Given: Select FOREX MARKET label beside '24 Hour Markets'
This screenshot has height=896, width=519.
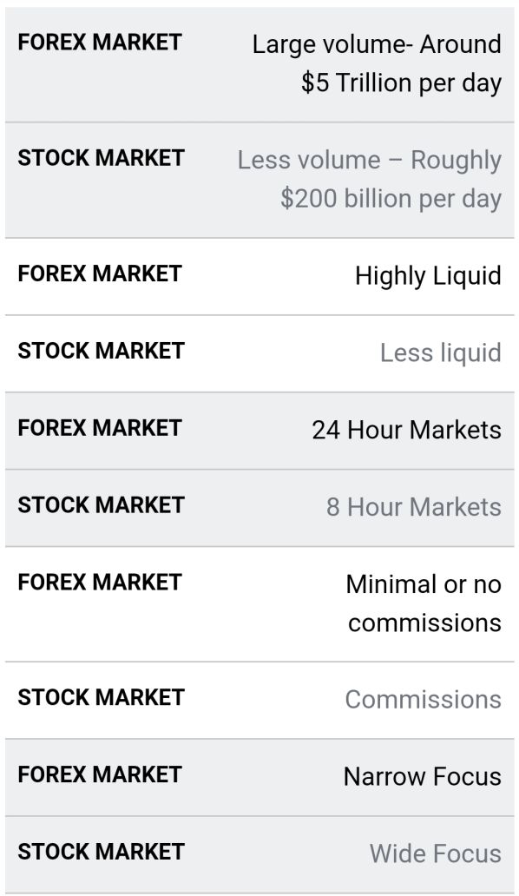Looking at the screenshot, I should [x=100, y=428].
